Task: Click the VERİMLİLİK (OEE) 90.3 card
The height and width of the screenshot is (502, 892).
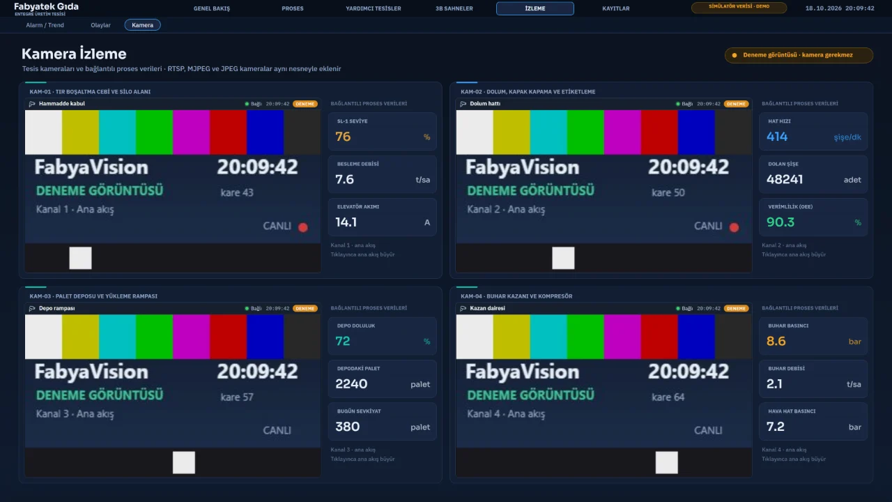Action: click(813, 217)
